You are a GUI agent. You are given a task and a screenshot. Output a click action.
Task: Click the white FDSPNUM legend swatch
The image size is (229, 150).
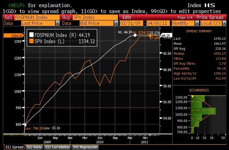click(31, 35)
